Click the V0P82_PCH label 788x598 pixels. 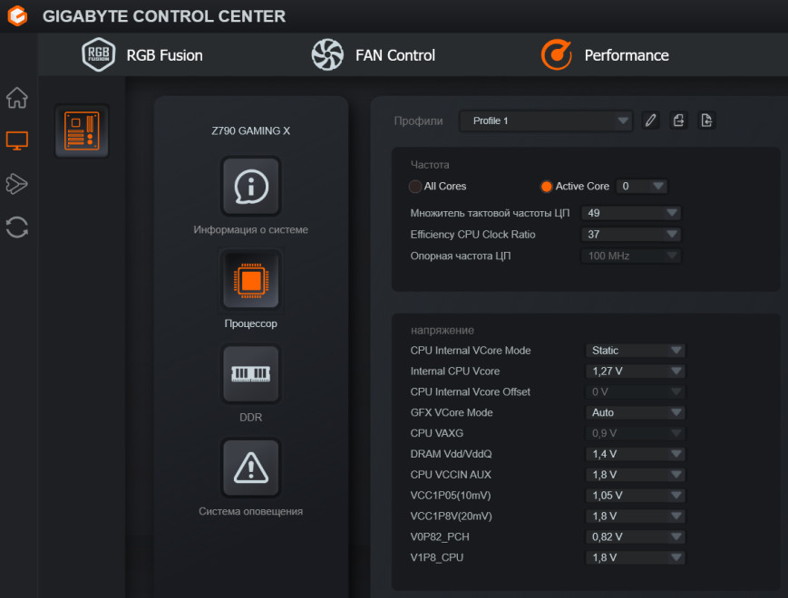[x=440, y=536]
